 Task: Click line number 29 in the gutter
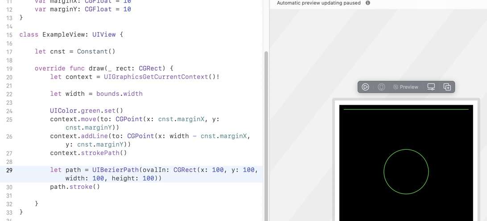tap(9, 170)
